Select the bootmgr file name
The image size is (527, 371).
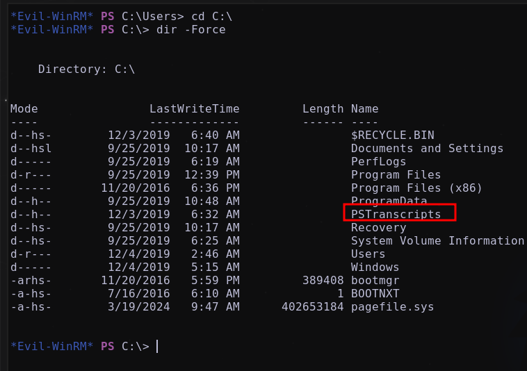point(375,281)
